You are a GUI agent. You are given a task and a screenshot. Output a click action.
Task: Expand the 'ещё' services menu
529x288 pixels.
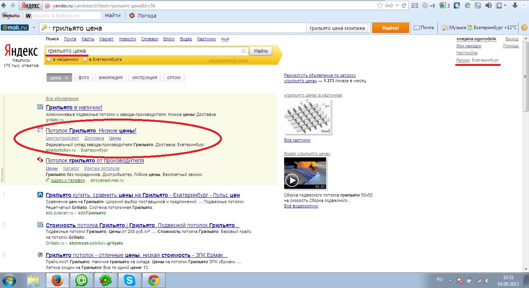point(225,39)
